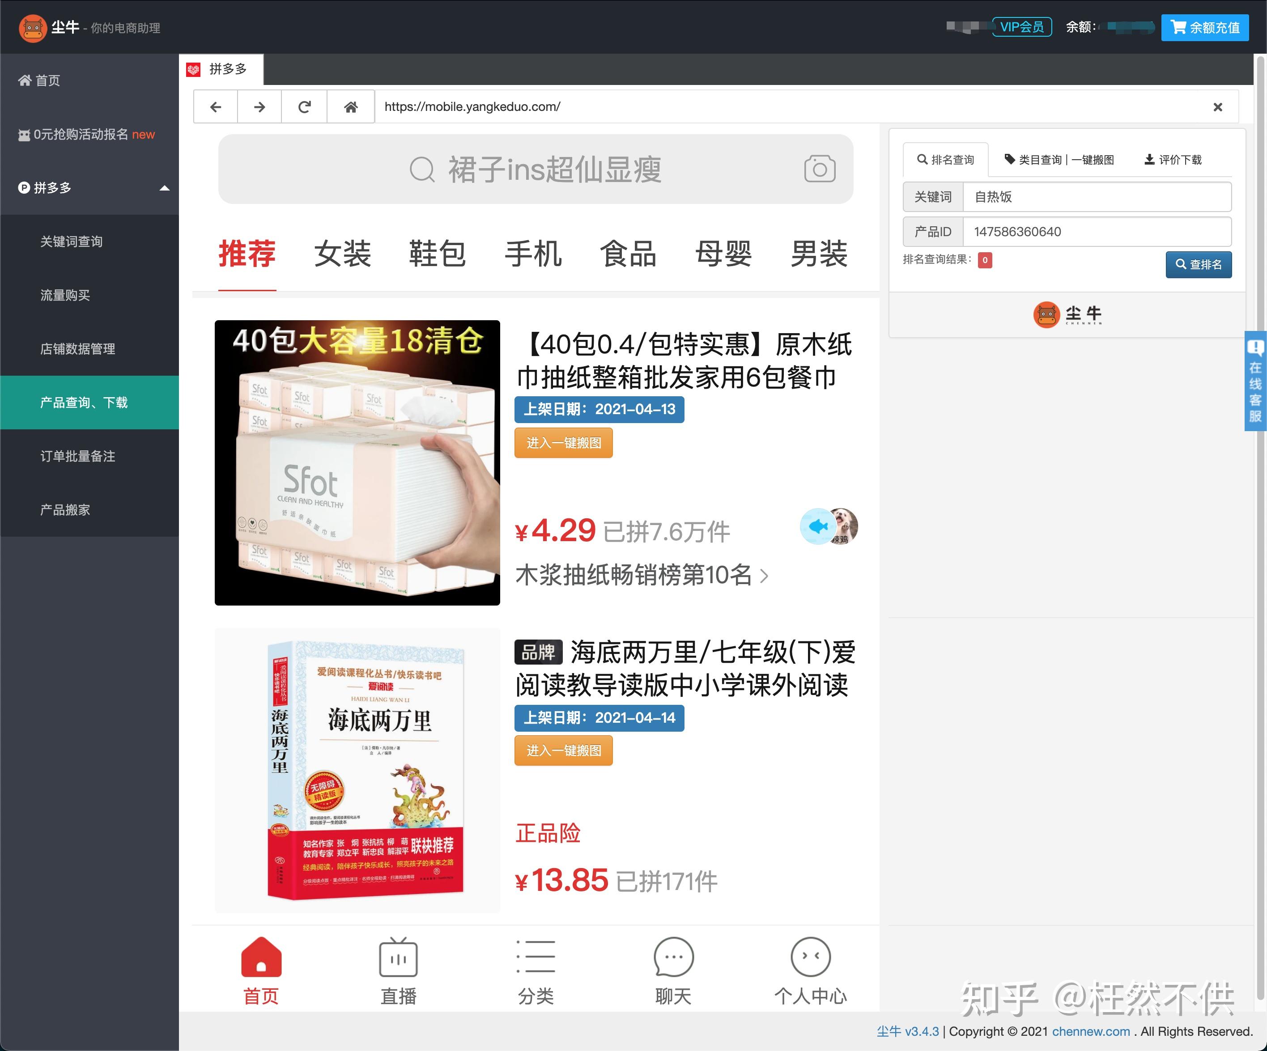Screen dimensions: 1267x1051
Task: Click the 上架日期: 2021-04-14 label
Action: pyautogui.click(x=599, y=717)
